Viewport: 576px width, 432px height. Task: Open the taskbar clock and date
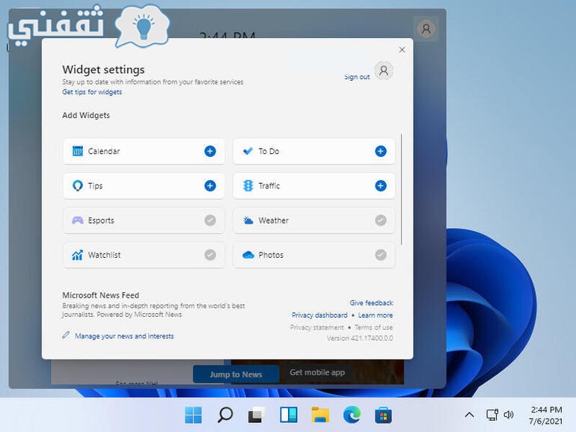[546, 415]
